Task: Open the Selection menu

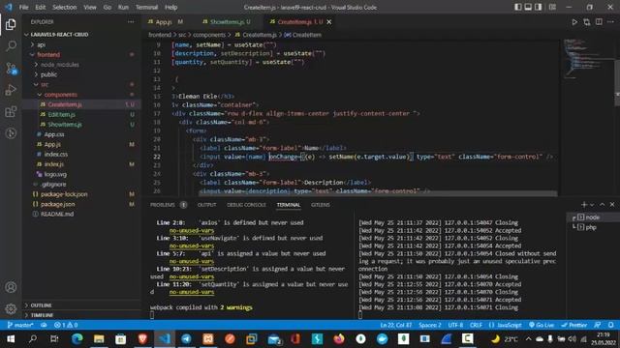Action: [x=65, y=7]
